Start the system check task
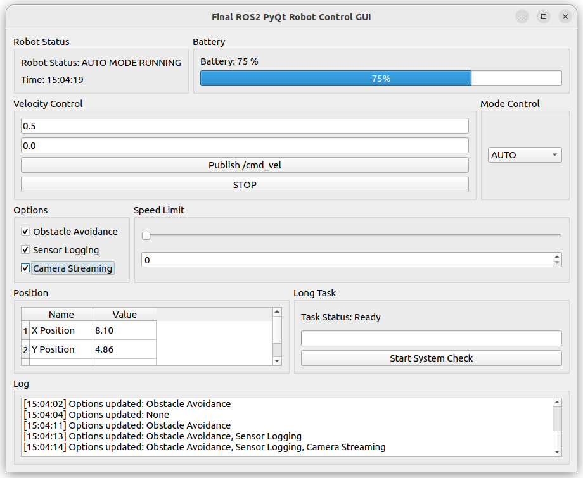The image size is (583, 478). (432, 358)
